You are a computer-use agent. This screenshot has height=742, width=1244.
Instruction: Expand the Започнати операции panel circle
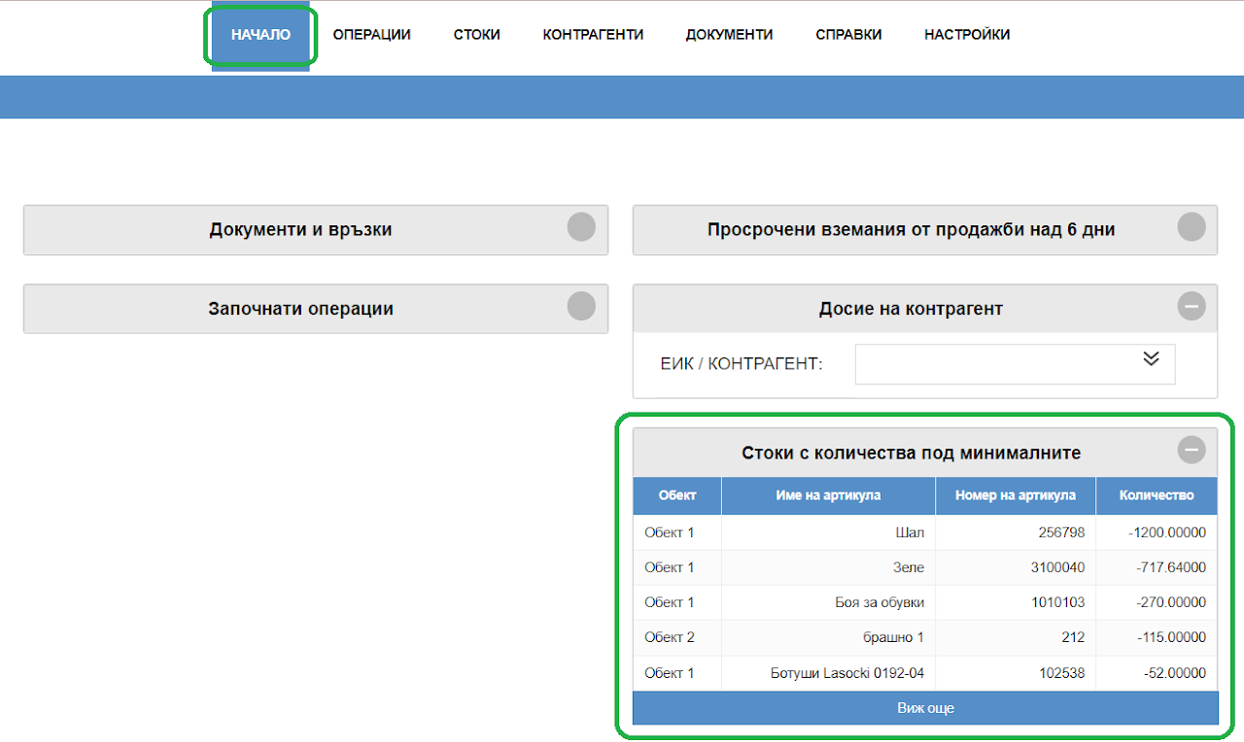581,306
